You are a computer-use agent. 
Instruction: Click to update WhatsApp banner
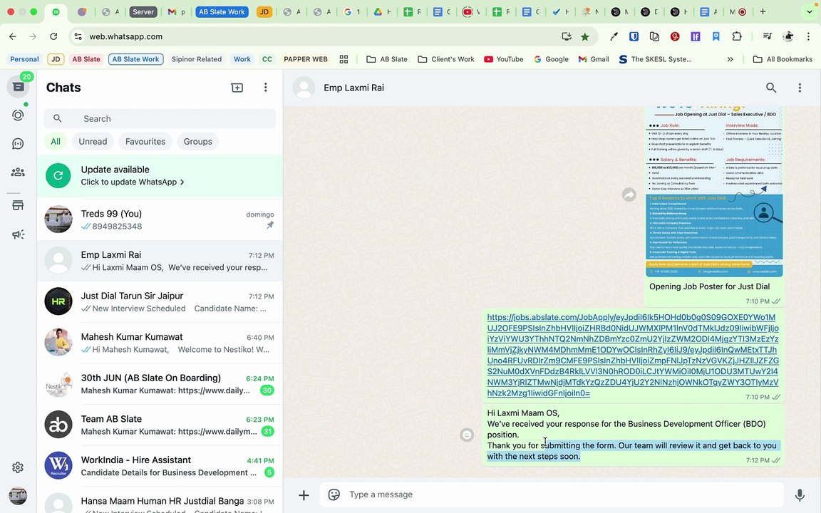pyautogui.click(x=160, y=176)
